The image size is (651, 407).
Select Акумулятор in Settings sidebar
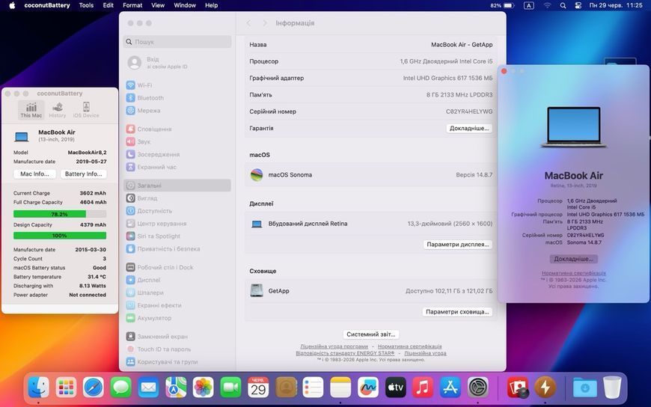pos(177,318)
